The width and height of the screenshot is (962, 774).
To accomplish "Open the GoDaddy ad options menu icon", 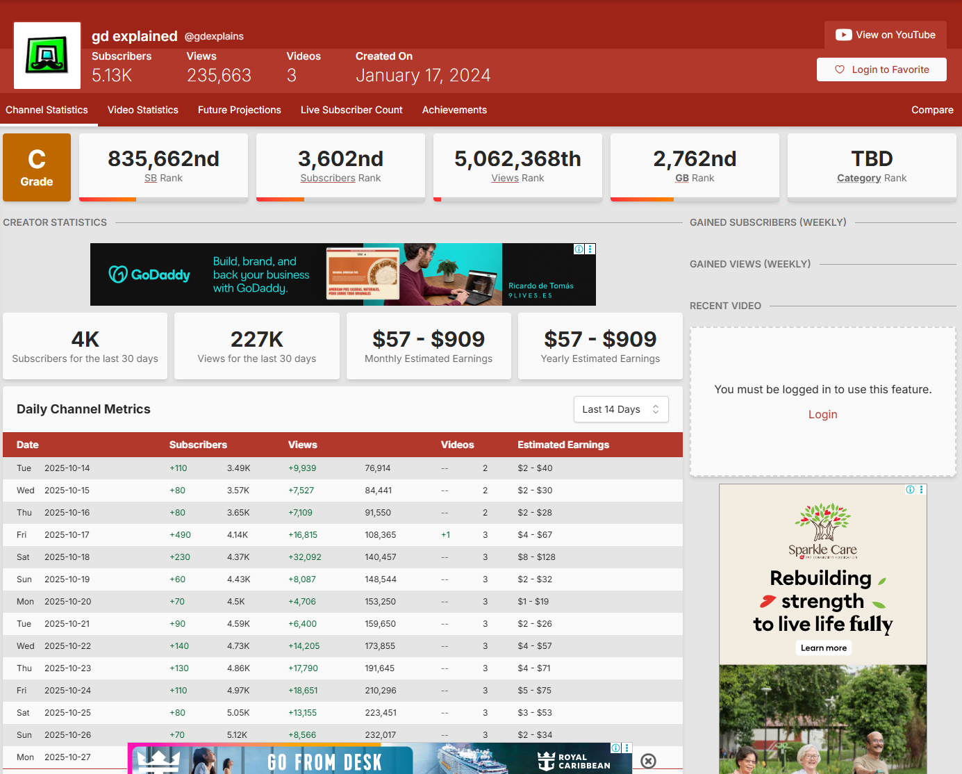I will 590,249.
